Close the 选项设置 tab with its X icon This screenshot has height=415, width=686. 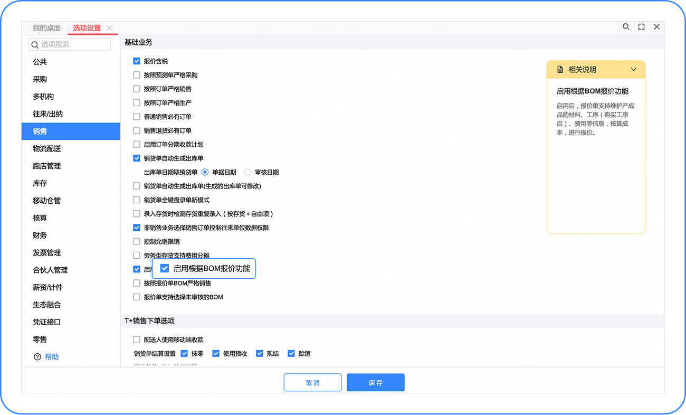(109, 28)
